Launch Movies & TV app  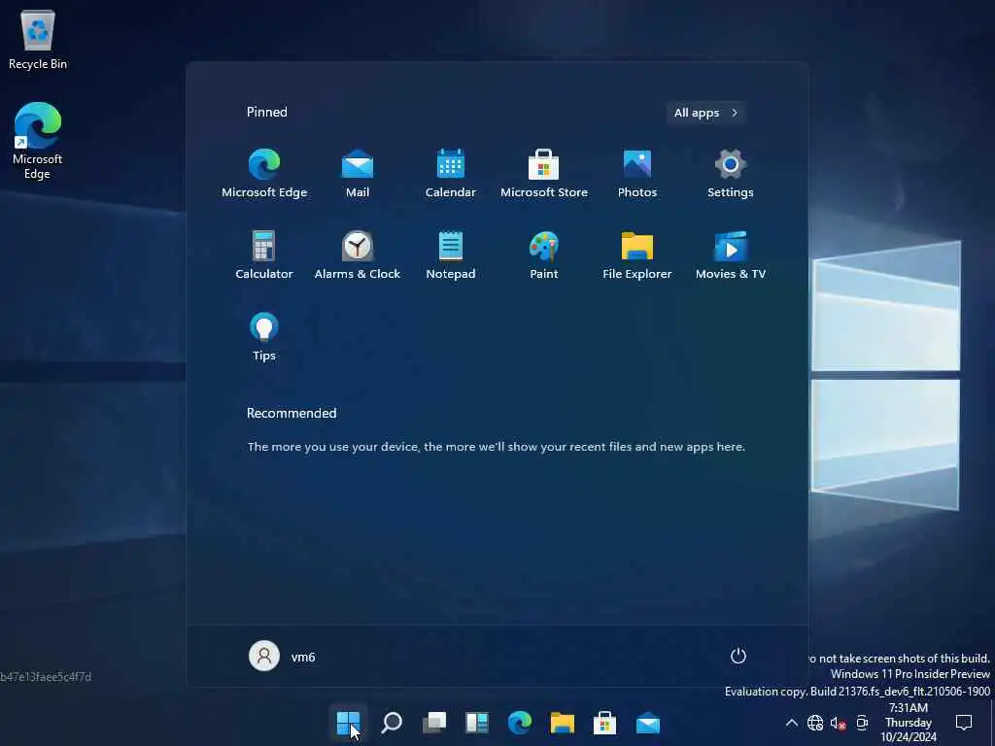pyautogui.click(x=731, y=255)
